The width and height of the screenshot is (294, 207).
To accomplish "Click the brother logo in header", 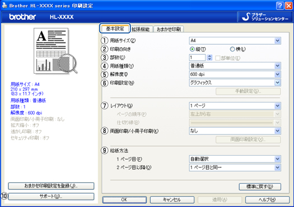I will [x=22, y=17].
